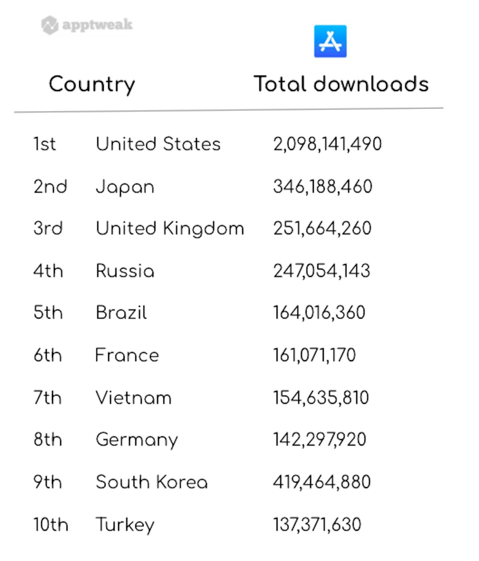Click the 137,371,630 downloads figure

click(x=317, y=525)
